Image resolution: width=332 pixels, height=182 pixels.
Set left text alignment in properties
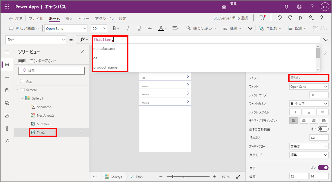pos(294,120)
